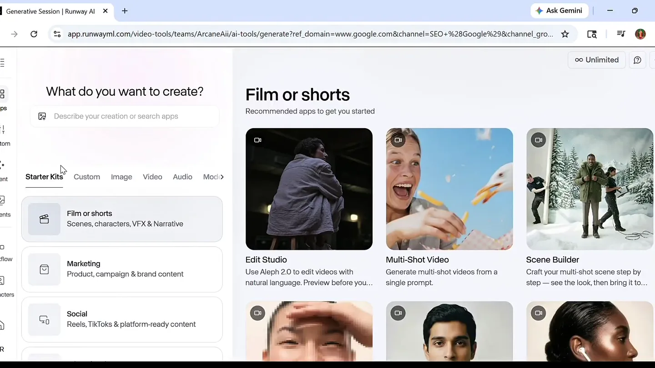
Task: Open the app card with the man's portrait
Action: tap(449, 332)
